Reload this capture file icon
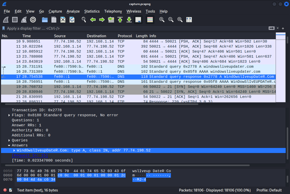The width and height of the screenshot is (290, 194). pos(72,20)
